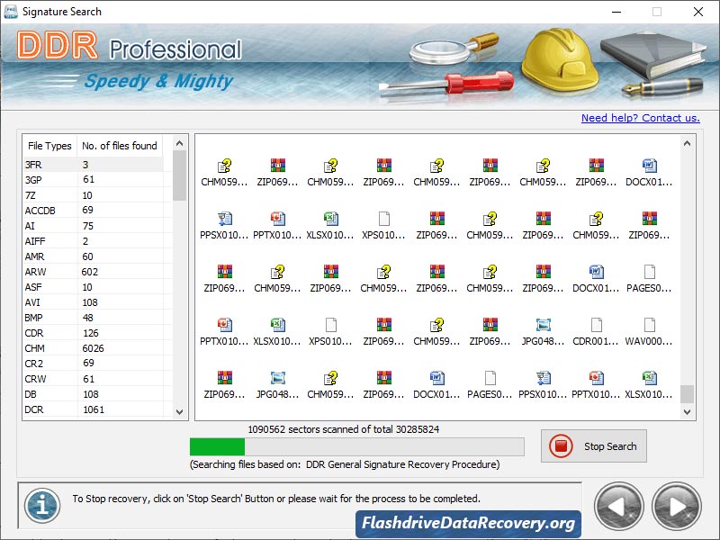Click the file count cell showing 48
720x540 pixels.
click(121, 318)
